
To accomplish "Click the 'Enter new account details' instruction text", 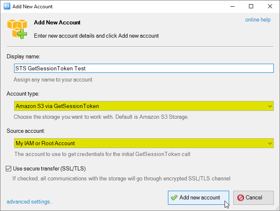I will (x=96, y=36).
